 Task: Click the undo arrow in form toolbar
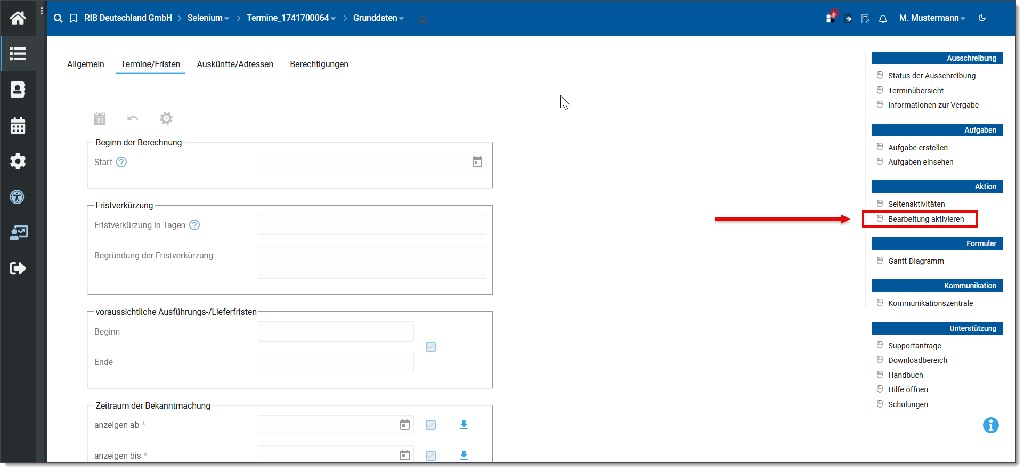pyautogui.click(x=133, y=118)
